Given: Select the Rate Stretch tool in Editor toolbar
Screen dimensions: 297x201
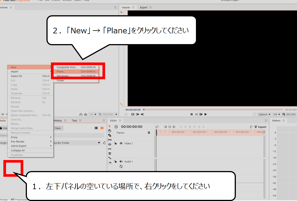Looking at the screenshot, I should pyautogui.click(x=110, y=158).
